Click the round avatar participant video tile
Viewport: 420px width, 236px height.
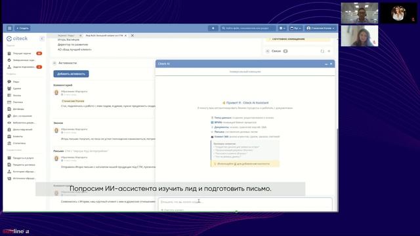398,13
